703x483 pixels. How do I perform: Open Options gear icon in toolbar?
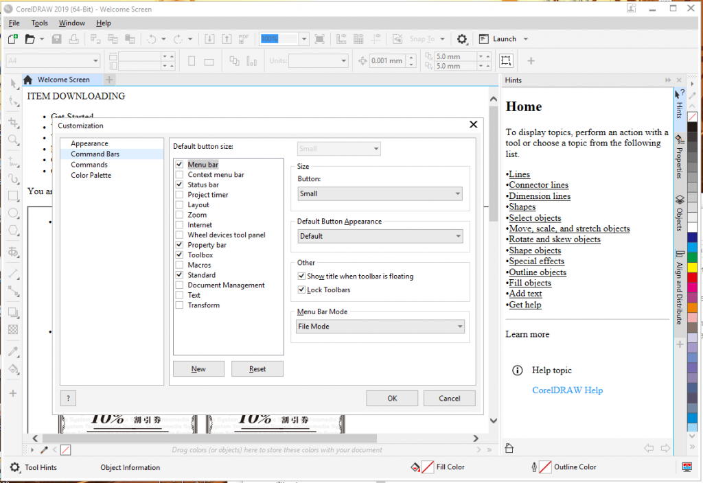[x=462, y=39]
